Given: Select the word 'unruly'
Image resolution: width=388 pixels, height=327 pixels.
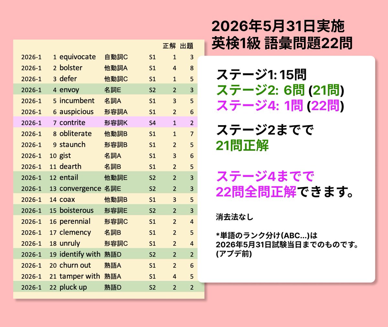Looking at the screenshot, I should (x=70, y=244).
